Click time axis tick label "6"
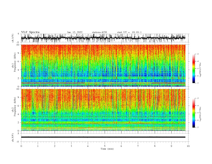 121,146
